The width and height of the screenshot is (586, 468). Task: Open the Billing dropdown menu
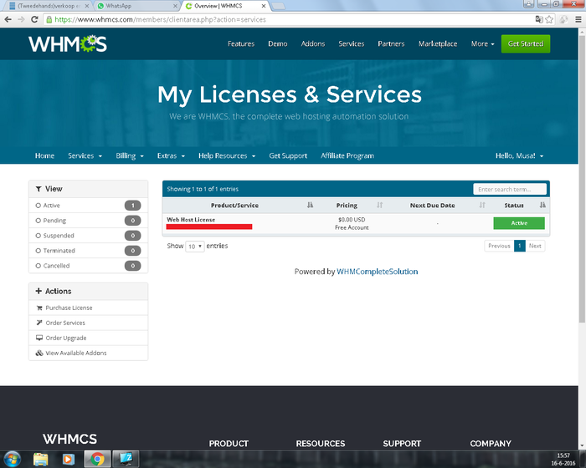coord(130,155)
